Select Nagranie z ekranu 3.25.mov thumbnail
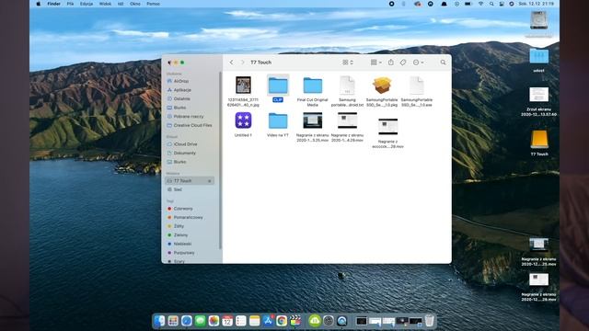 (x=313, y=120)
